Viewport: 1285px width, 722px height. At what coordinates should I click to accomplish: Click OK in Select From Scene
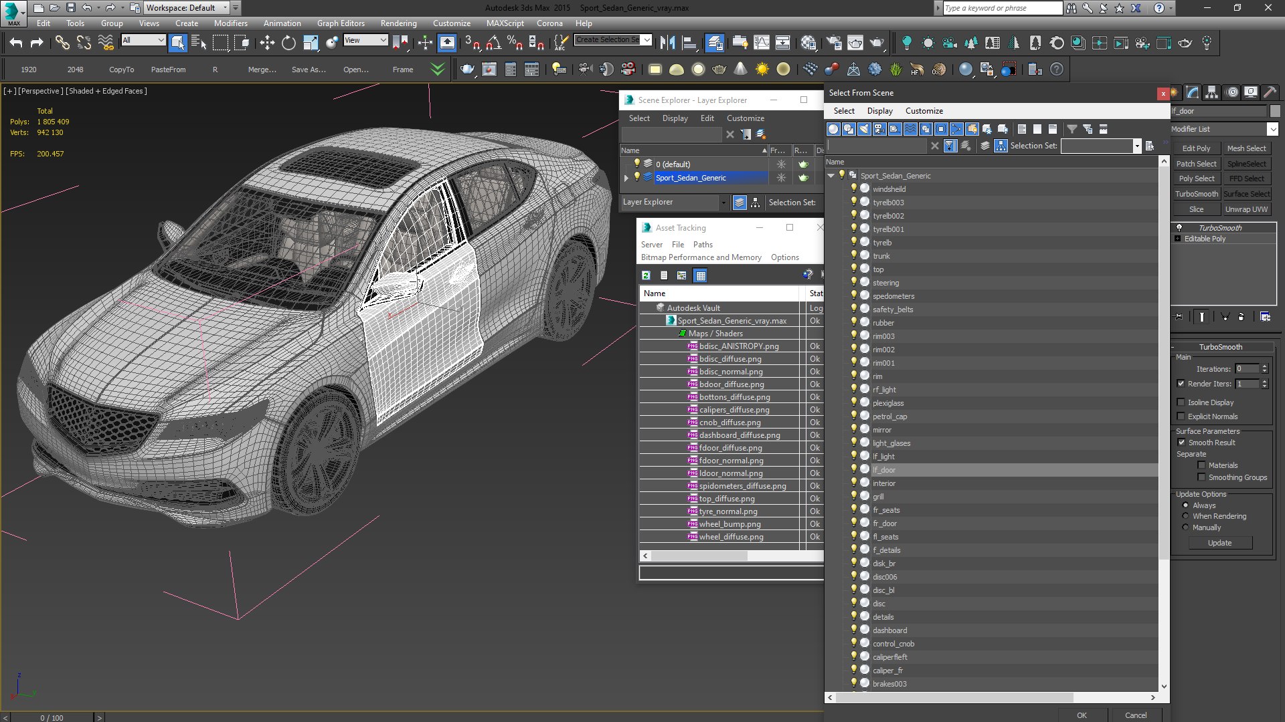[1082, 715]
